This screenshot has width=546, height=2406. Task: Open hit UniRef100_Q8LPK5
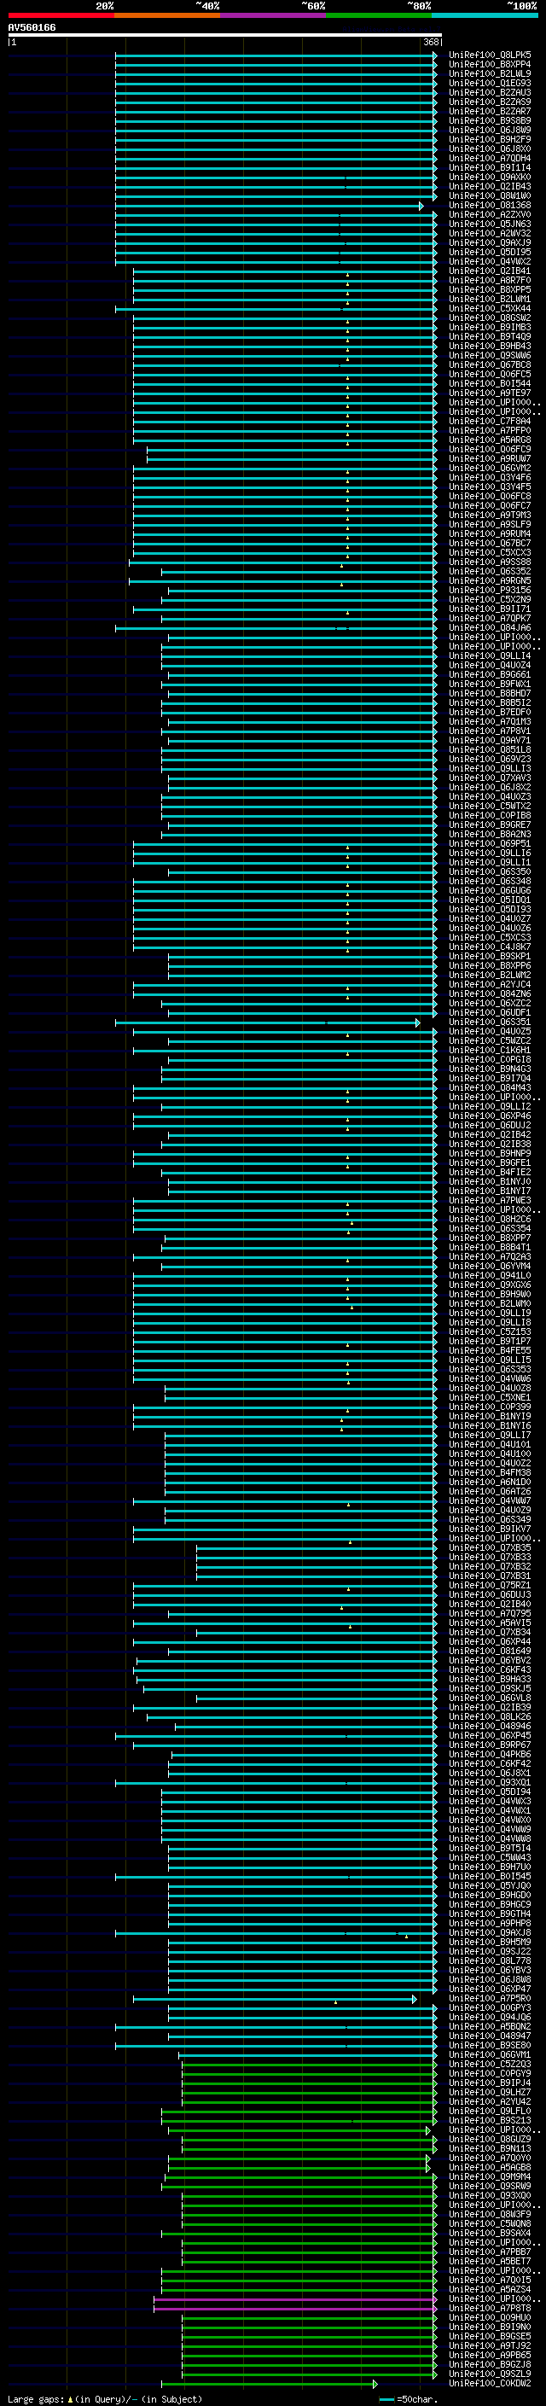click(x=489, y=55)
